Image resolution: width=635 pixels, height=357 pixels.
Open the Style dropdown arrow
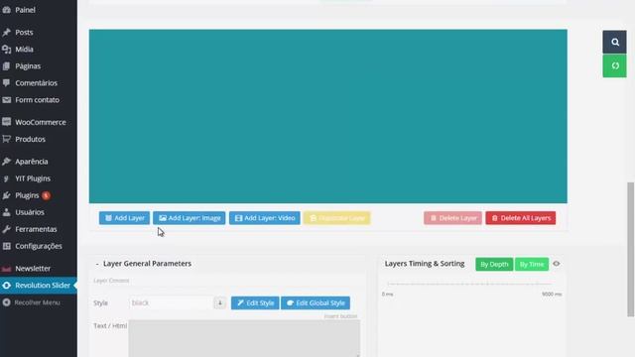coord(220,302)
